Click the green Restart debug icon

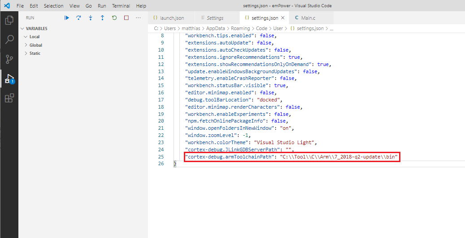pyautogui.click(x=114, y=18)
